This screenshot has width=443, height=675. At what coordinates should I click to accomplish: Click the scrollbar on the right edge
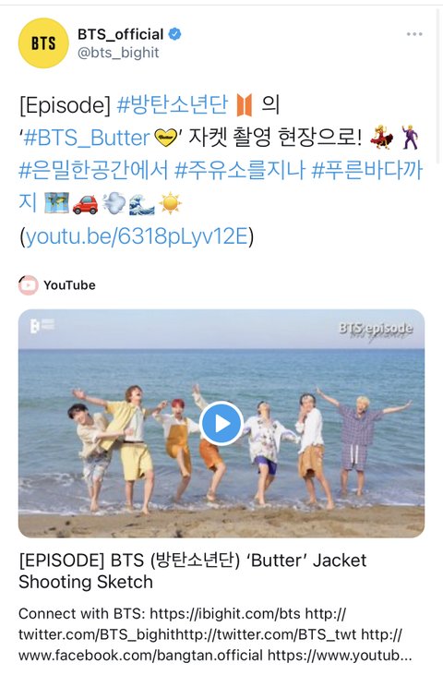439,86
